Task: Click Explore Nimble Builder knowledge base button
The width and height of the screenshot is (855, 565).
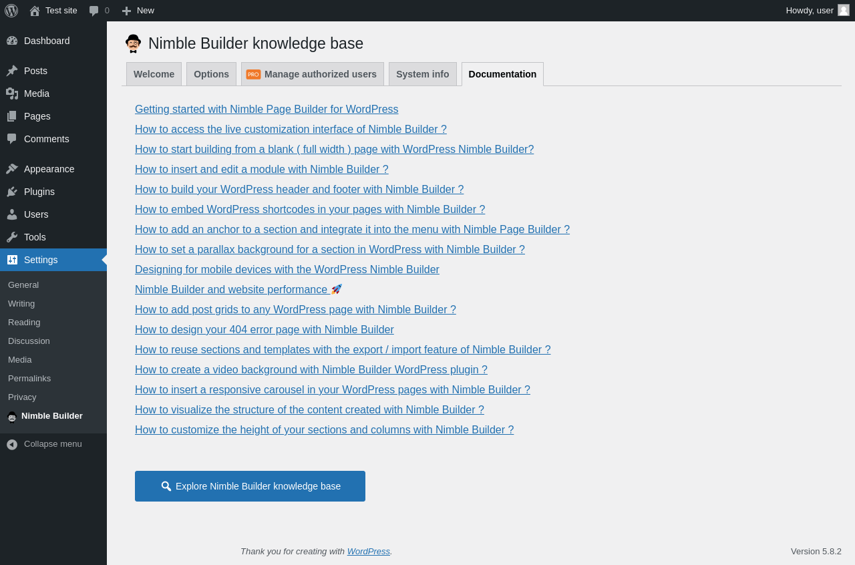Action: tap(250, 486)
